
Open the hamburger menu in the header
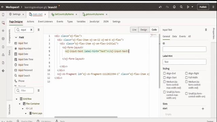[x=213, y=7]
